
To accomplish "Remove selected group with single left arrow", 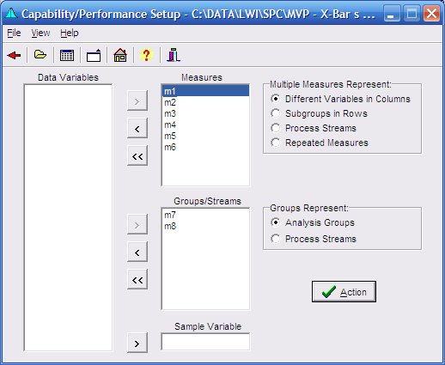I will coord(137,252).
